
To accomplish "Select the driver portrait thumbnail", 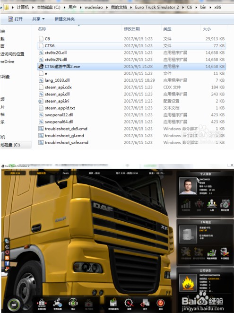I will point(188,186).
